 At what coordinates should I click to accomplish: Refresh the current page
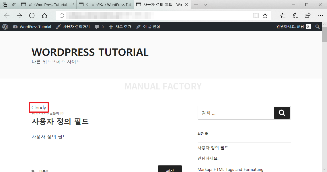32,16
